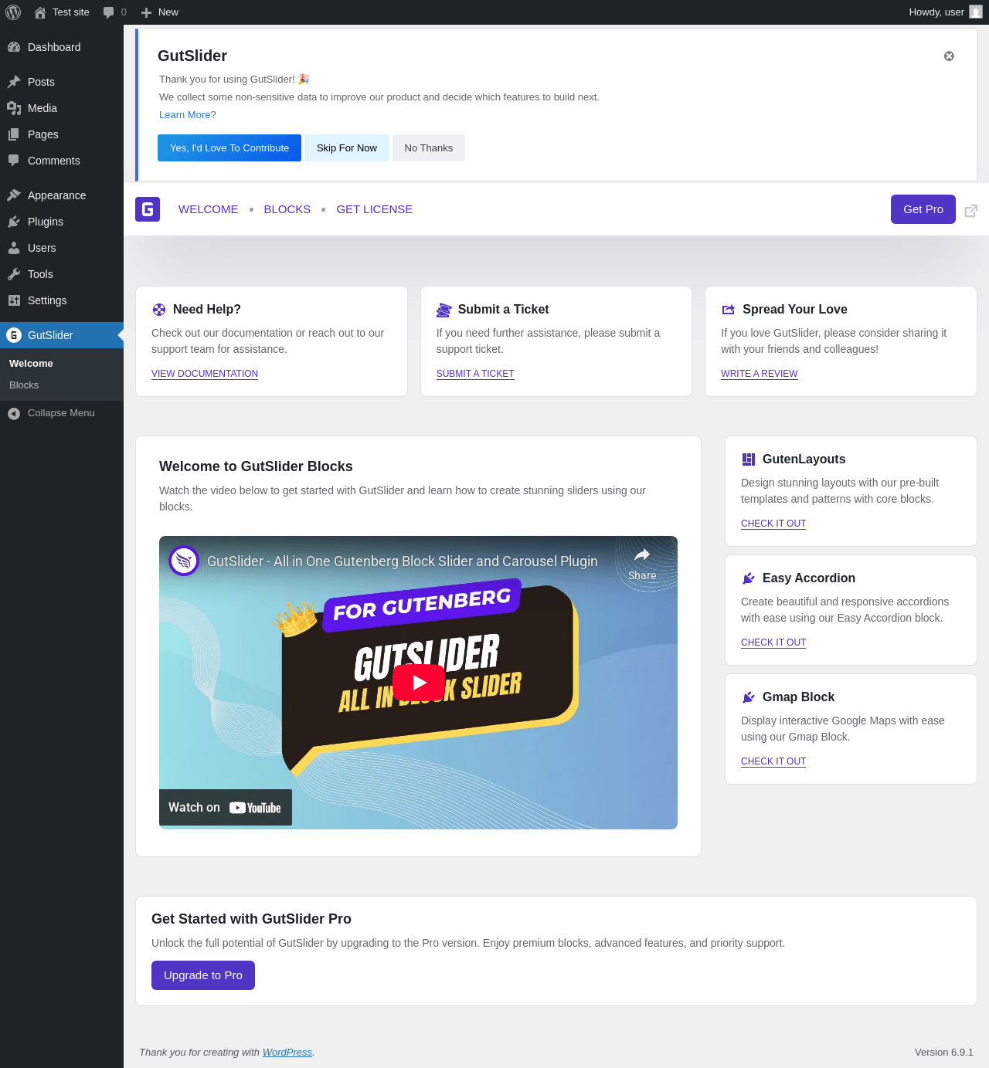Switch to the BLOCKS tab

[x=287, y=209]
